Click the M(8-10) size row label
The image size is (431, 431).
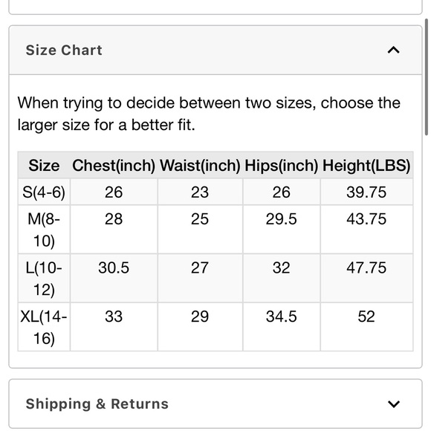44,230
